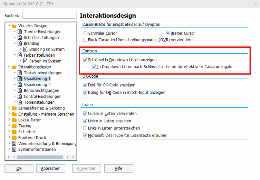Click the Frontend-Druck folder icon
Image resolution: width=260 pixels, height=180 pixels.
(14, 138)
